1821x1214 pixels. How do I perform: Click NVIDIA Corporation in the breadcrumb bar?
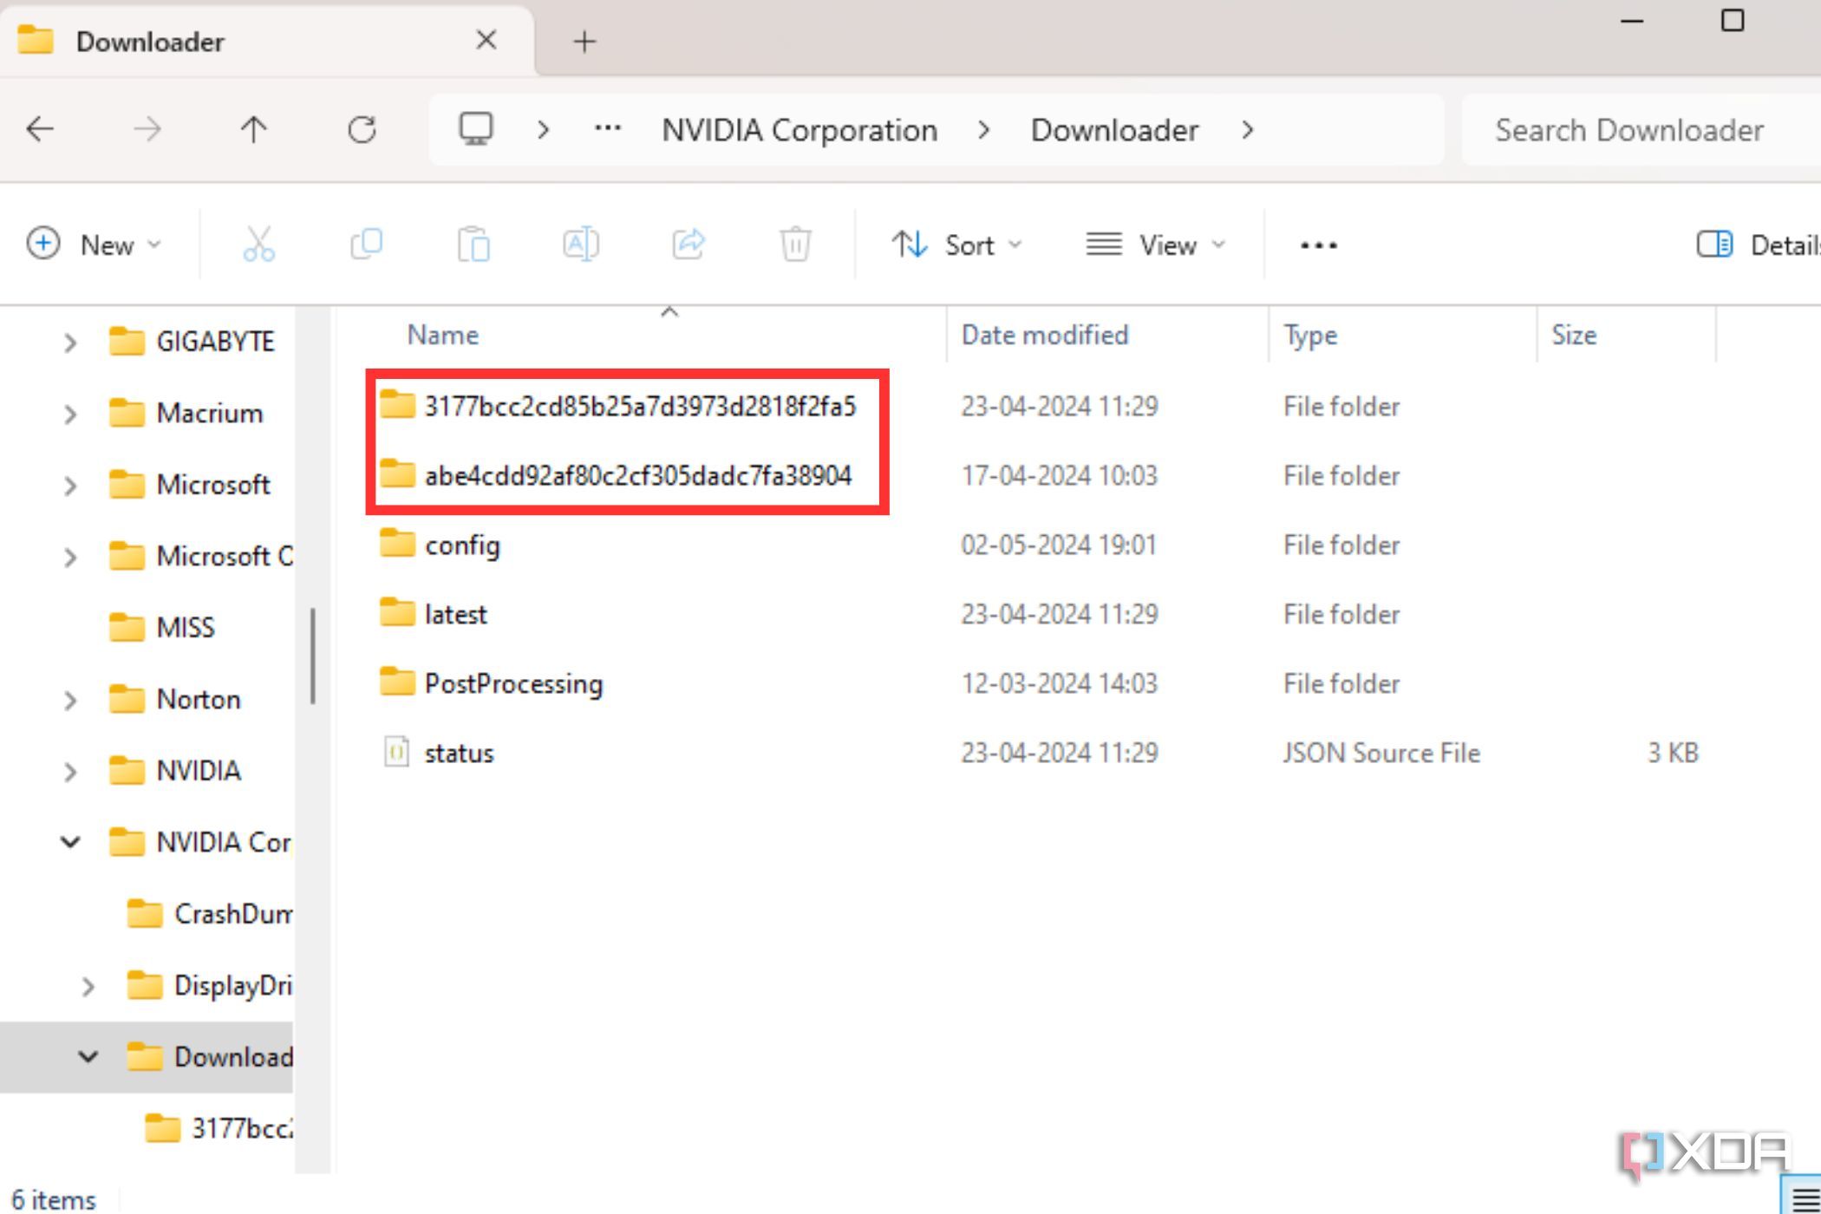tap(799, 129)
